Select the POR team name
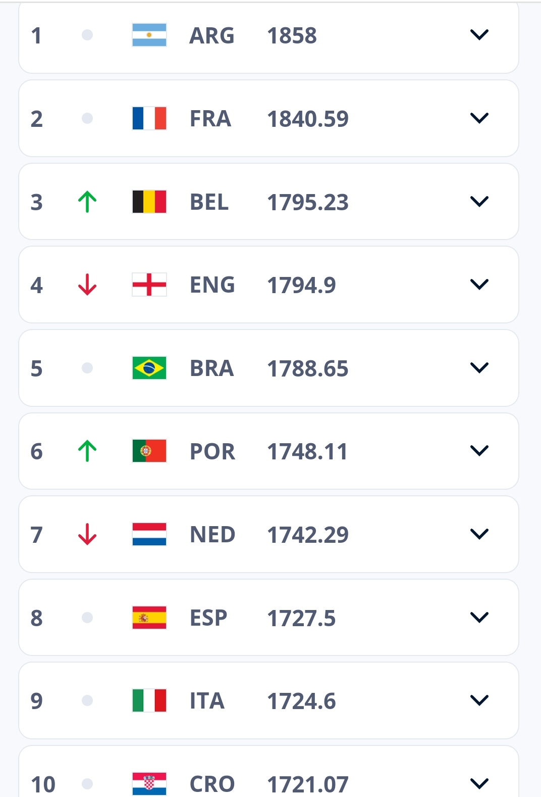The image size is (541, 797). 212,451
